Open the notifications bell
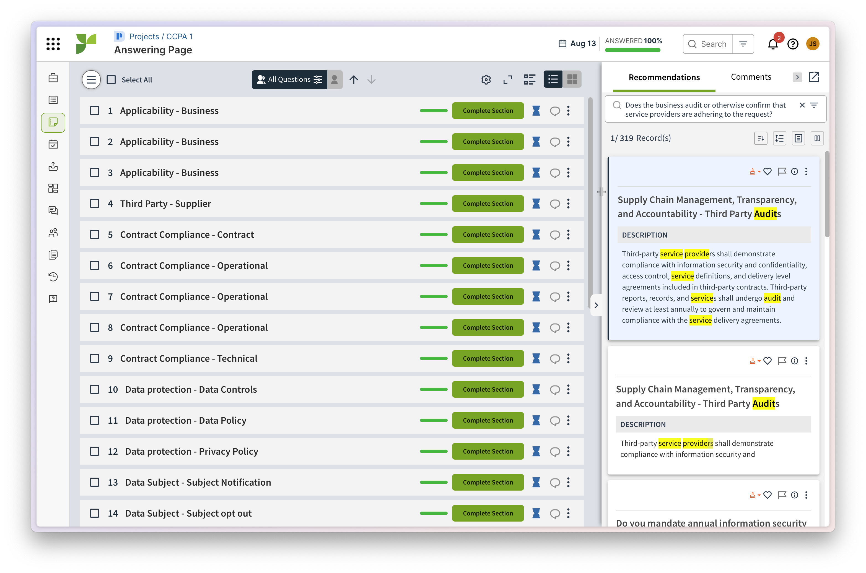The width and height of the screenshot is (866, 573). (772, 44)
